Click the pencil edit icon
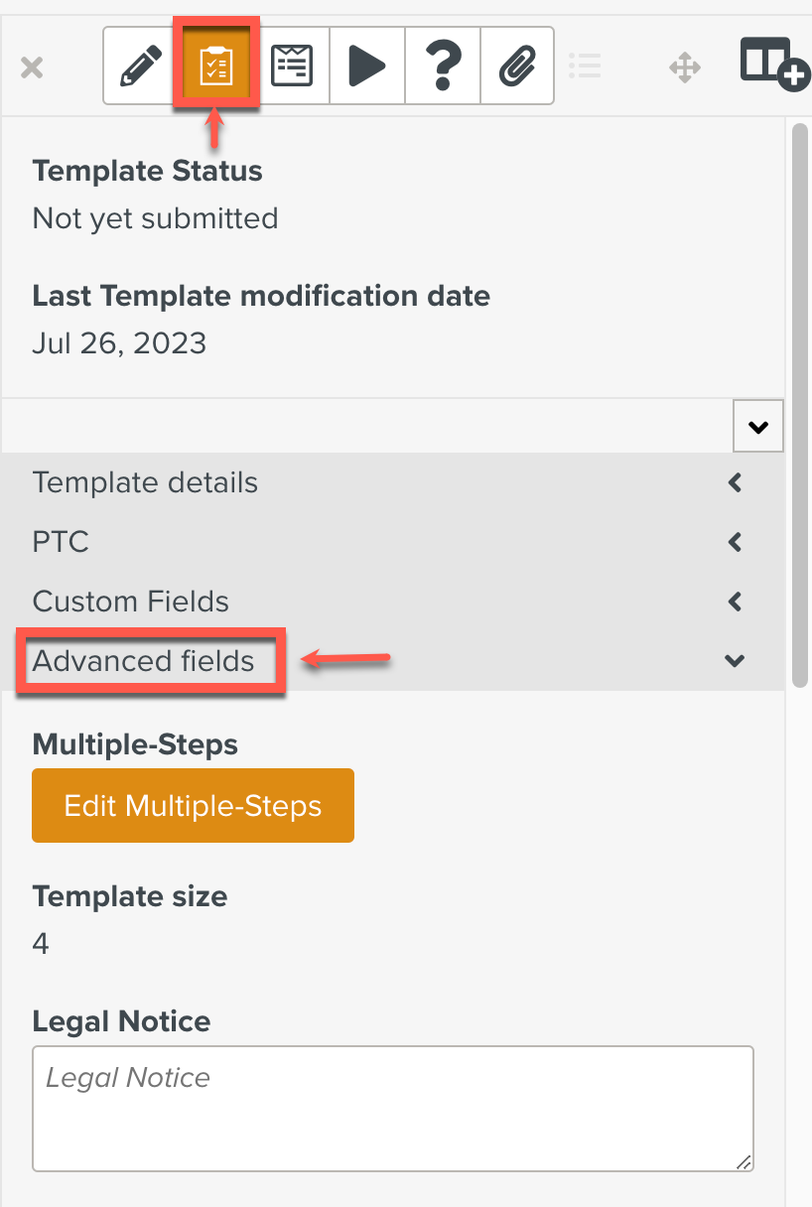The width and height of the screenshot is (812, 1207). pyautogui.click(x=141, y=67)
